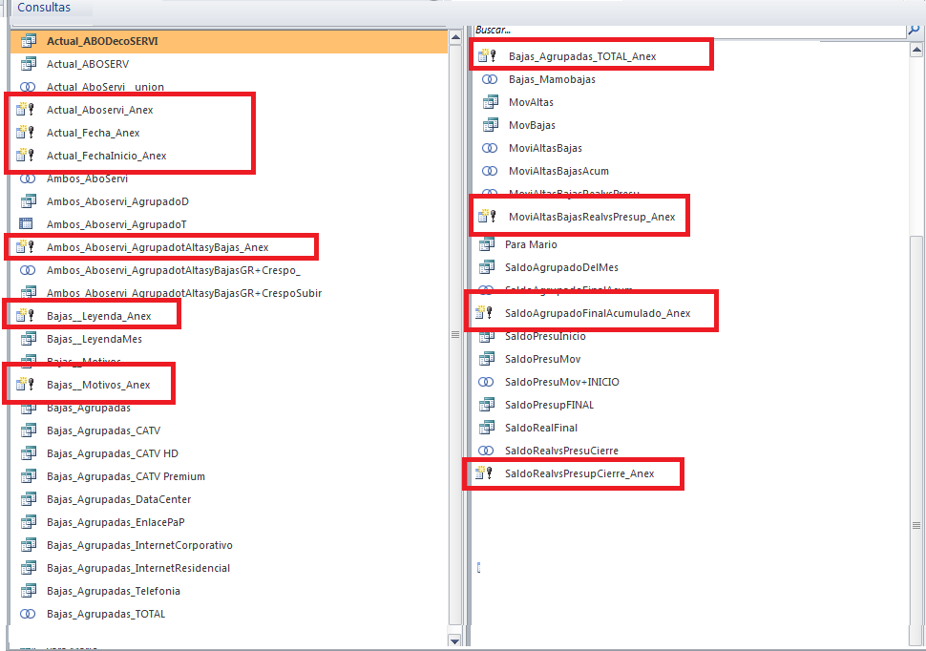Click the search magnifier icon

[x=914, y=30]
